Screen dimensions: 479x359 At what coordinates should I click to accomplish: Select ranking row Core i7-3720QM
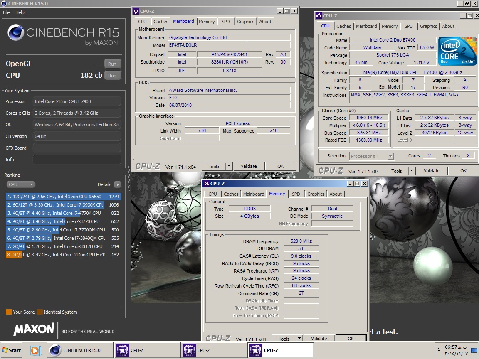63,229
